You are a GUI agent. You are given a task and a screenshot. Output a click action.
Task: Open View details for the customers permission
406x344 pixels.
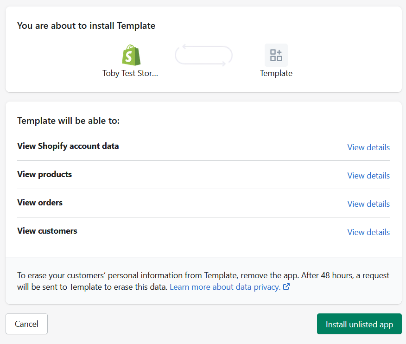[368, 232]
